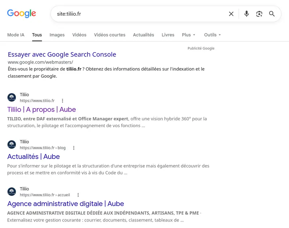Screen dimensions: 289x228
Task: Open the Vidéos courtes tab
Action: [110, 35]
